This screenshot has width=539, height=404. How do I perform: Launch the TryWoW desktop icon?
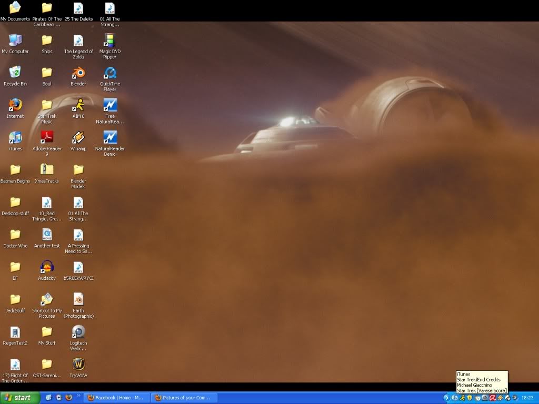coord(78,364)
